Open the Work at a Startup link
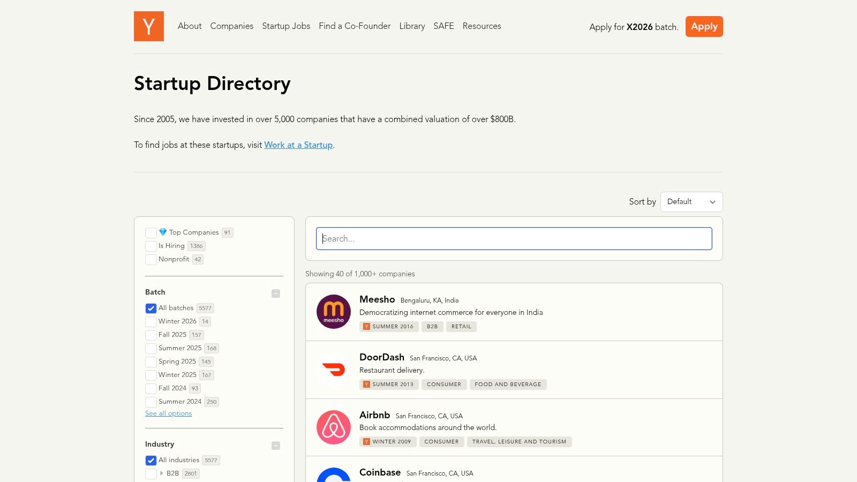 298,145
